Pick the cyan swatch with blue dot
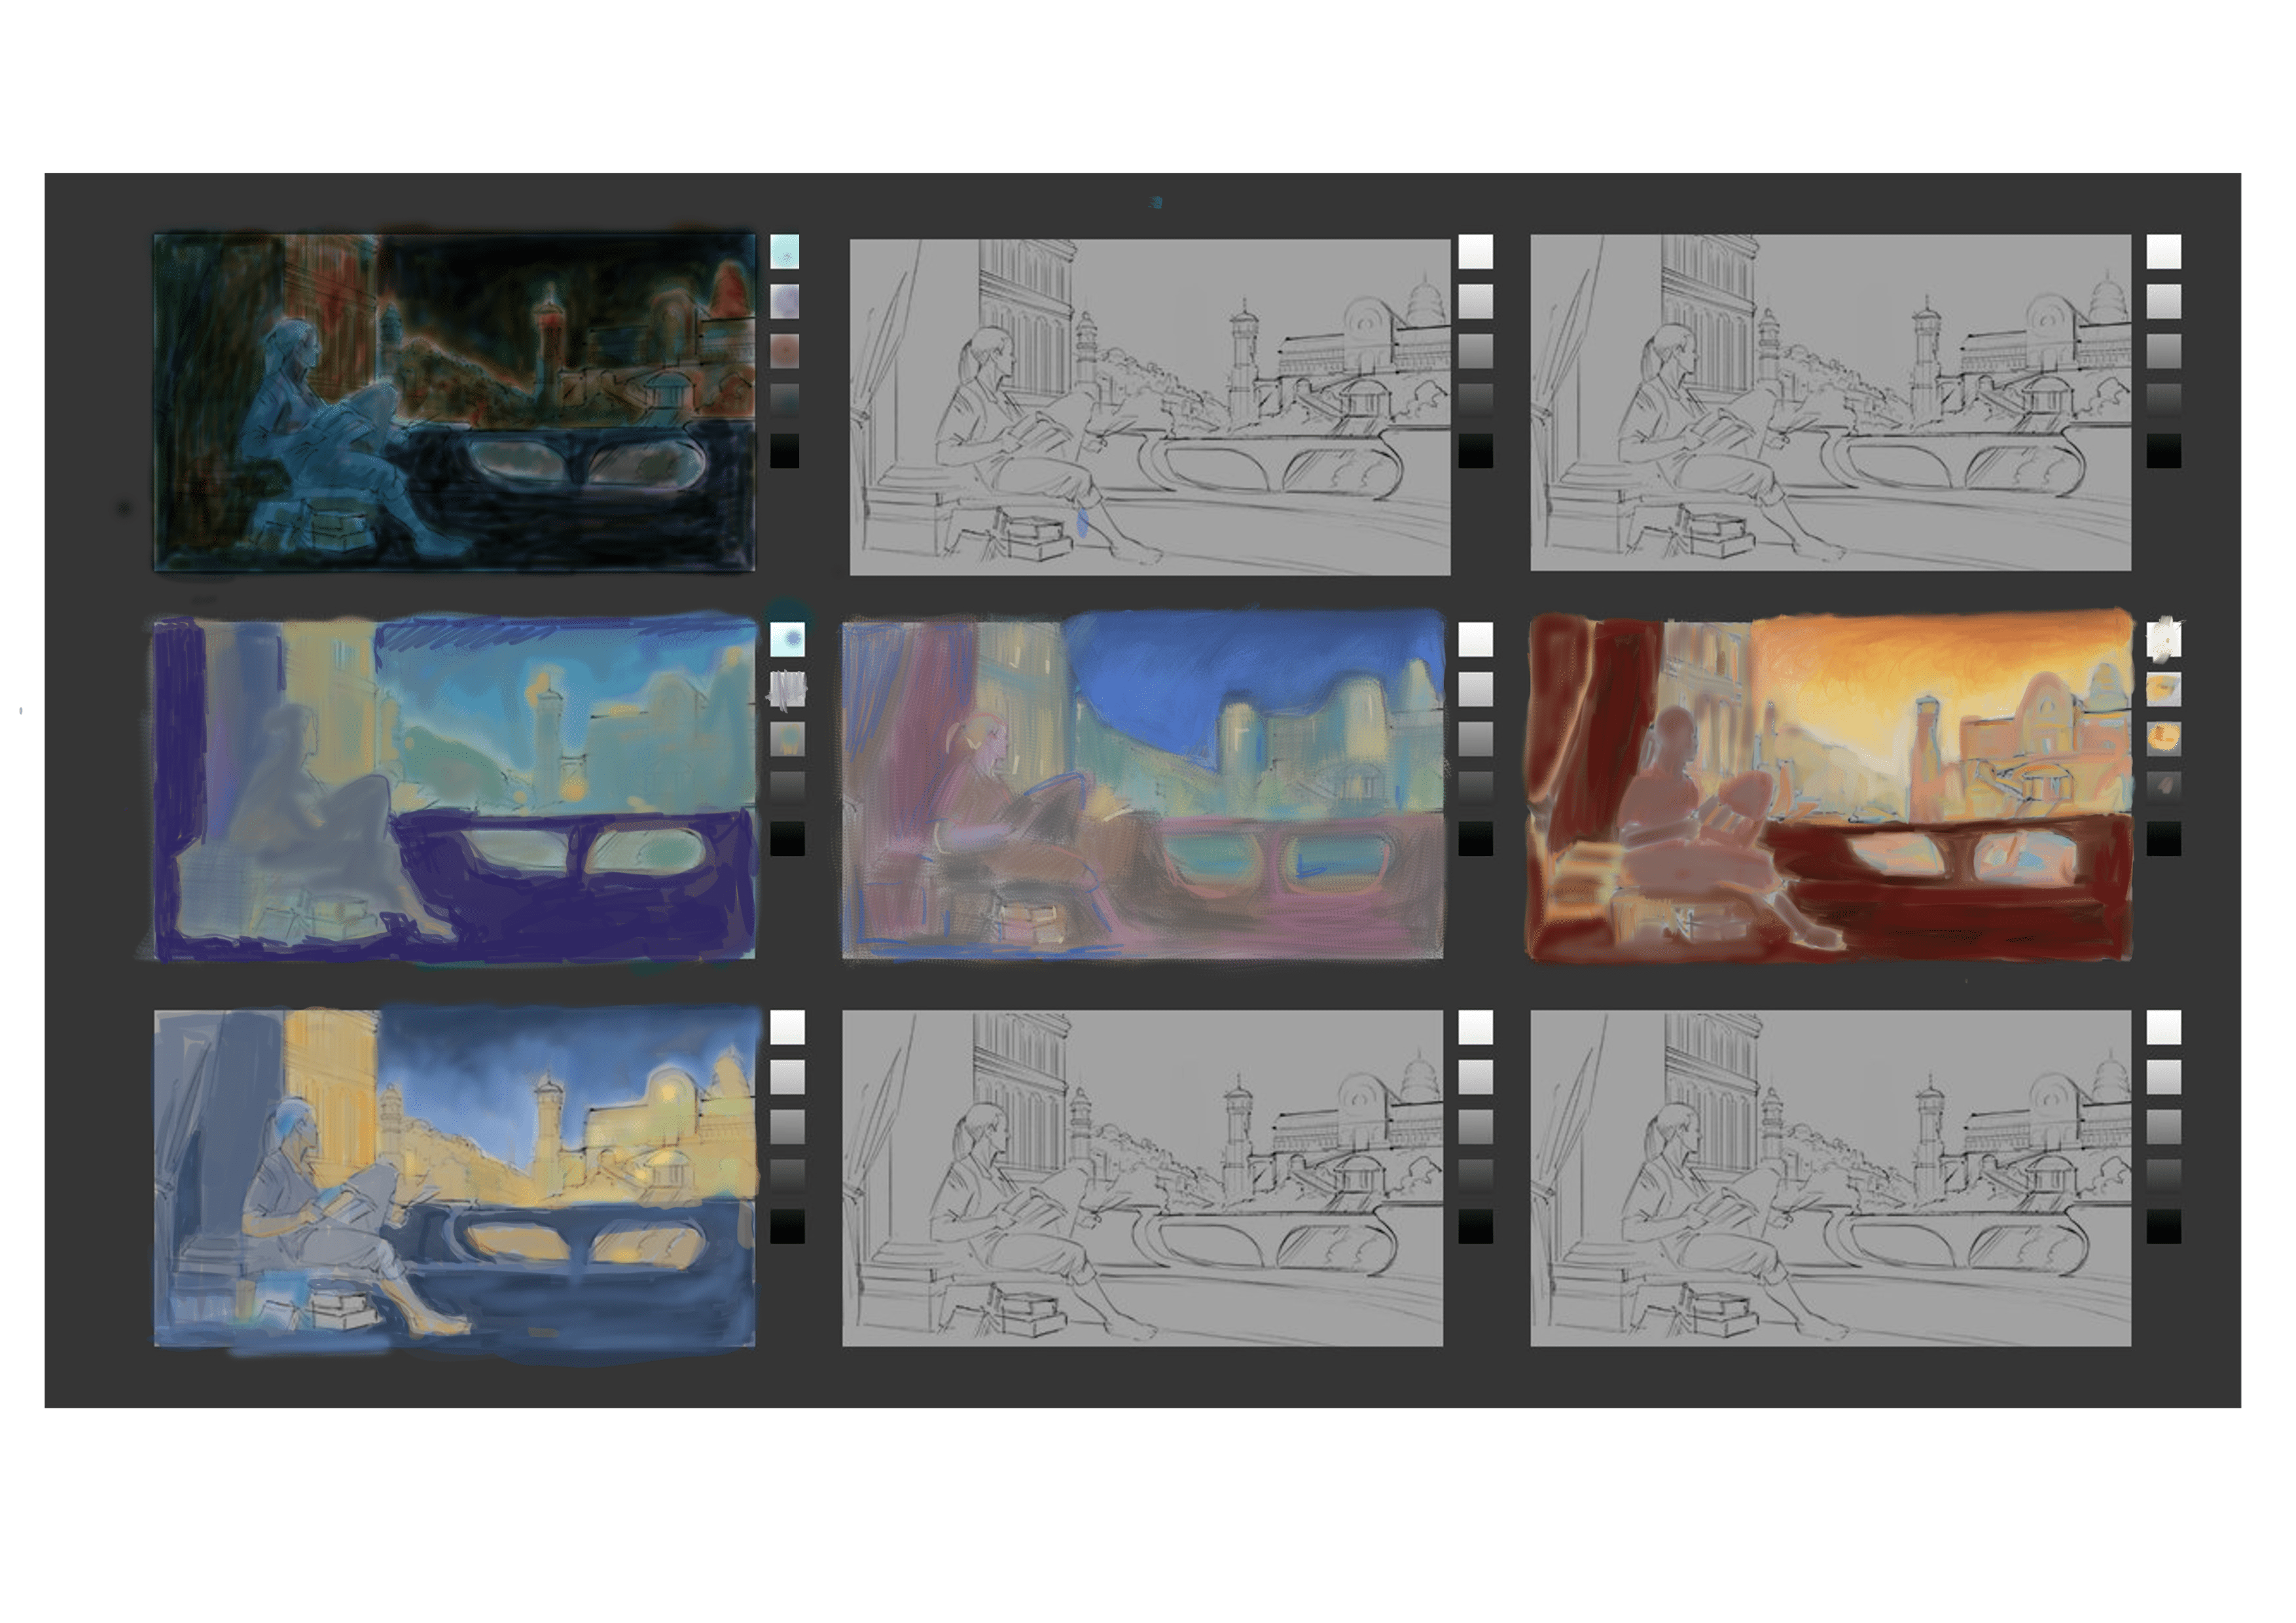2296x1623 pixels. pyautogui.click(x=787, y=639)
